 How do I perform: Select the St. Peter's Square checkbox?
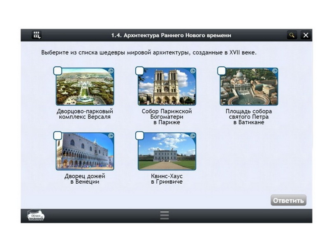coord(222,71)
